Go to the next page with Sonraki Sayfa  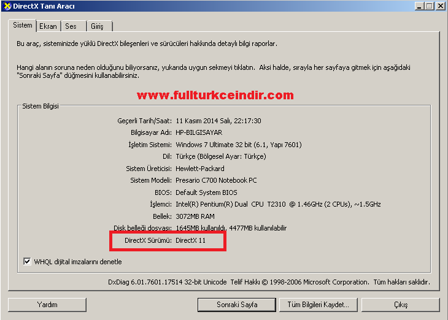tap(237, 305)
